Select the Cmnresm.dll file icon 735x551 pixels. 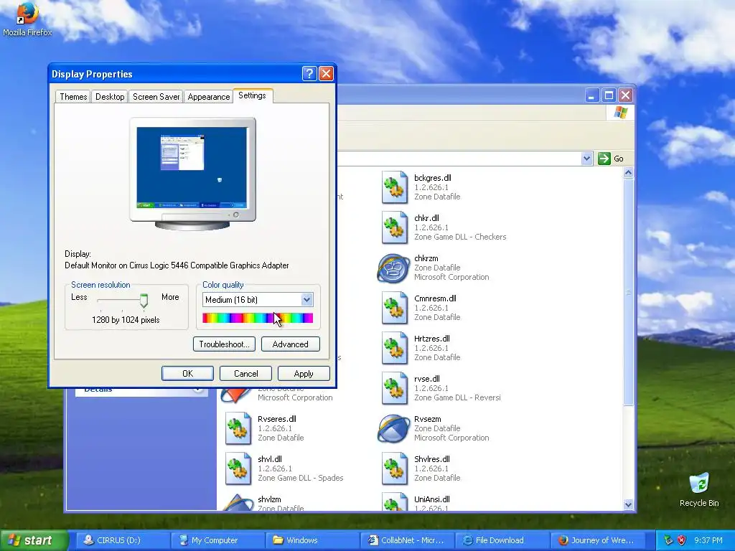click(394, 308)
